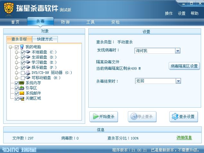Open 查杀设置 scan settings button
The image size is (204, 153).
pyautogui.click(x=183, y=117)
